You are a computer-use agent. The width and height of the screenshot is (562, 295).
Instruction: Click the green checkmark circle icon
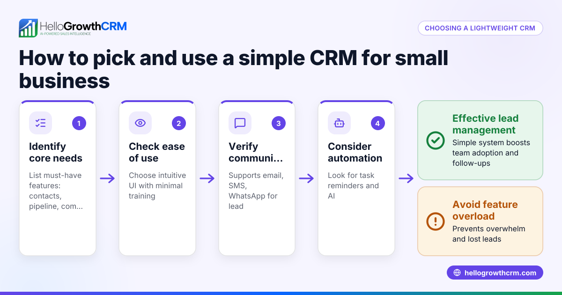tap(436, 140)
